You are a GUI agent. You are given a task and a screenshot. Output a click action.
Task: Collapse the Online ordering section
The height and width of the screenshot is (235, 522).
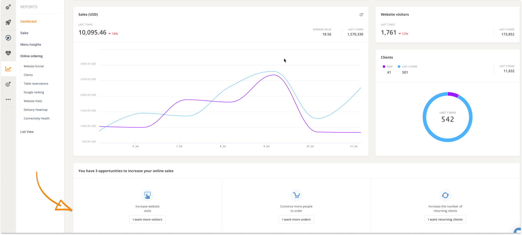pos(31,56)
